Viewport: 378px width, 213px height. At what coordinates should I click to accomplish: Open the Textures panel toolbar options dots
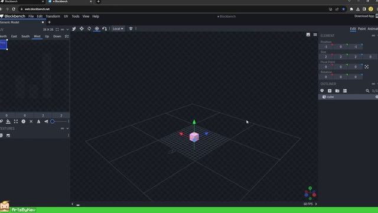click(69, 135)
